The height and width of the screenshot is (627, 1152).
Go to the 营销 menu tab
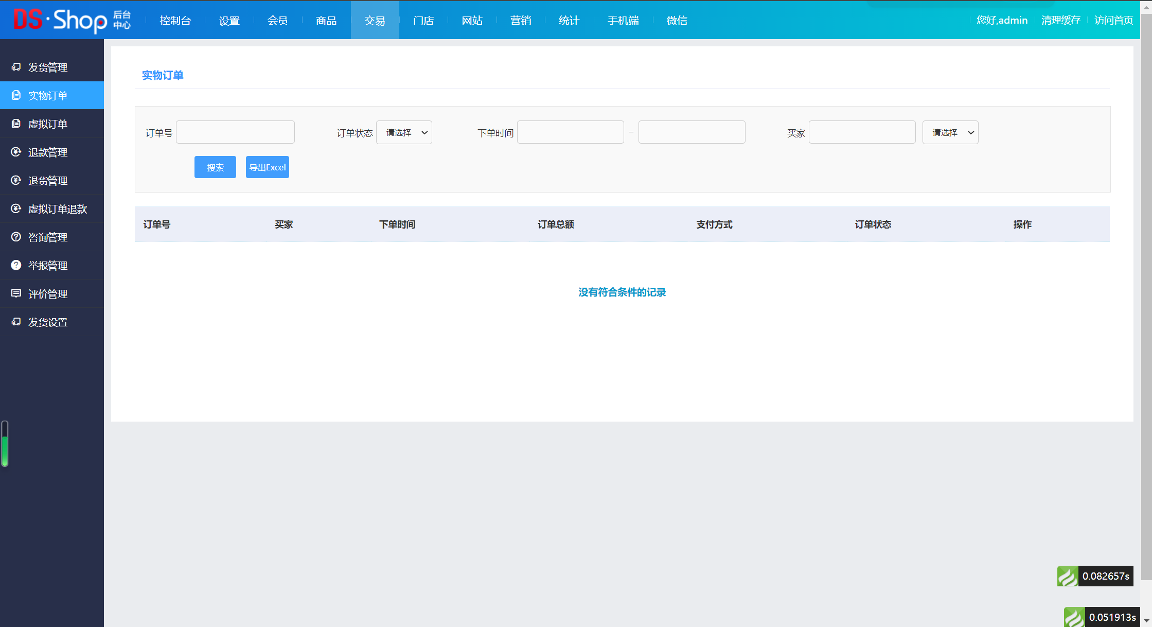[521, 21]
